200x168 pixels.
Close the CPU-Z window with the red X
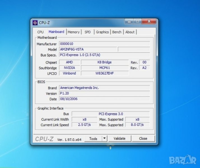(149, 22)
